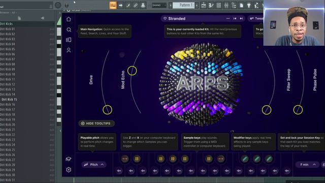
Task: Select Dirt Kick 23 in browser
Action: pyautogui.click(x=27, y=140)
